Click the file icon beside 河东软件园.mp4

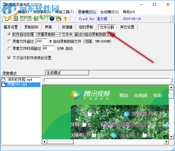tap(4, 80)
